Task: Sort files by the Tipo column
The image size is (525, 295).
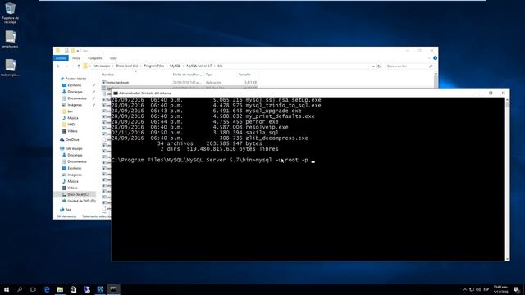Action: point(209,75)
